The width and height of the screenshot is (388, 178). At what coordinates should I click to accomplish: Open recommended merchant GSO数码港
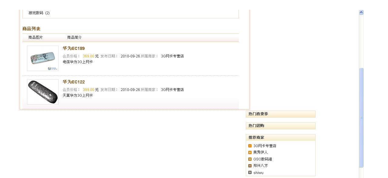coord(263,159)
